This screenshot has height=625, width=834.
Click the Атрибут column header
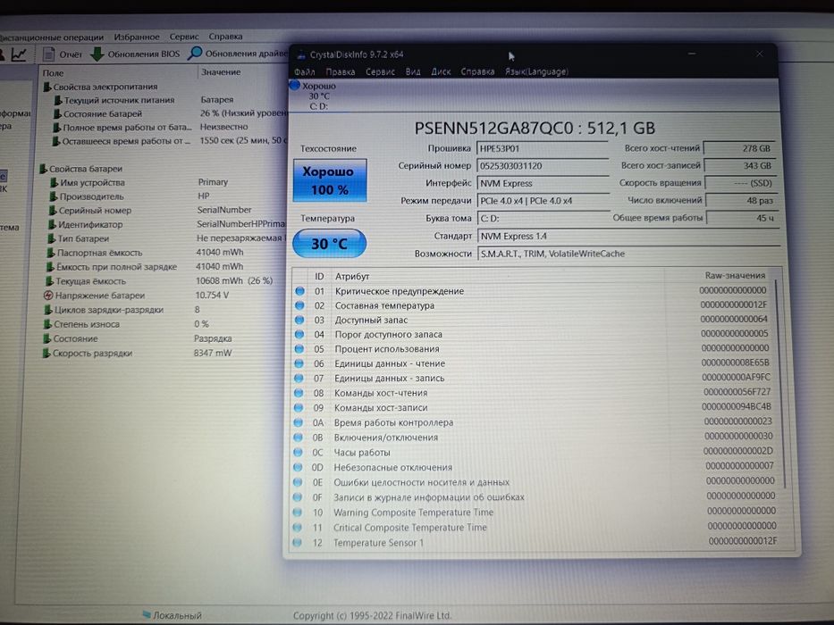click(352, 277)
